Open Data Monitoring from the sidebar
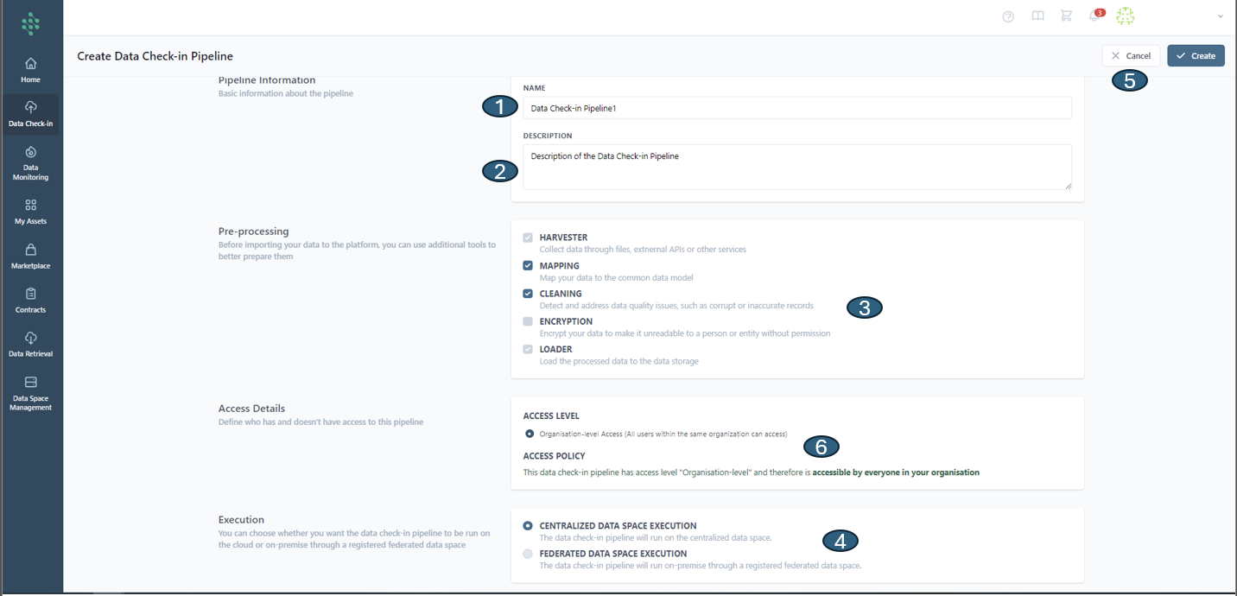Image resolution: width=1237 pixels, height=596 pixels. click(31, 162)
